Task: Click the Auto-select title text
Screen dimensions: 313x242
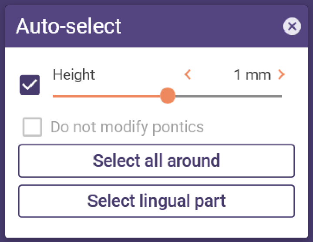Action: [x=68, y=27]
